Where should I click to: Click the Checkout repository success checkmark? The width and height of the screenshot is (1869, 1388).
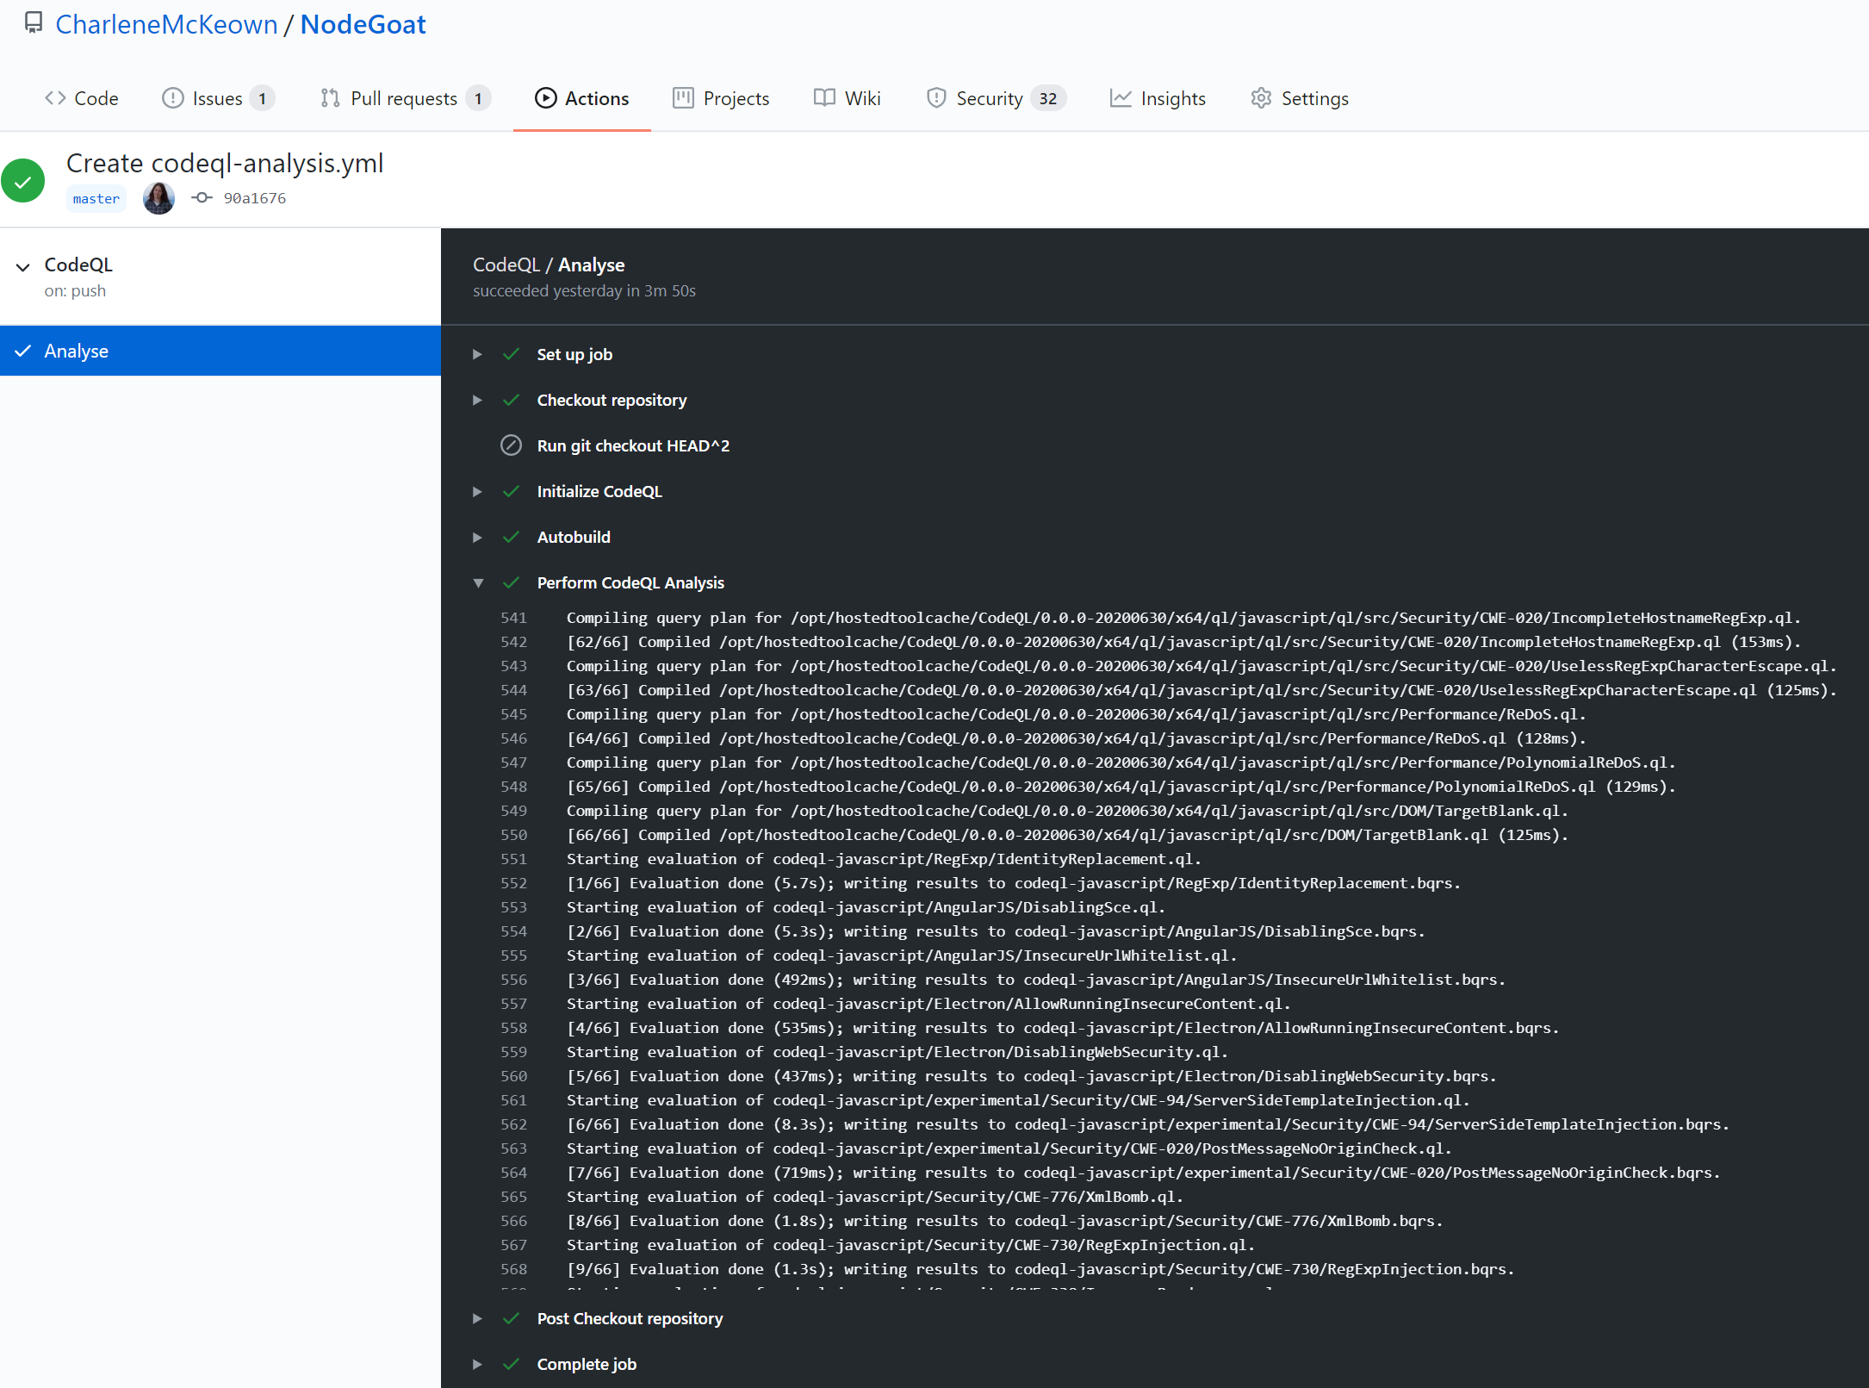pyautogui.click(x=511, y=400)
